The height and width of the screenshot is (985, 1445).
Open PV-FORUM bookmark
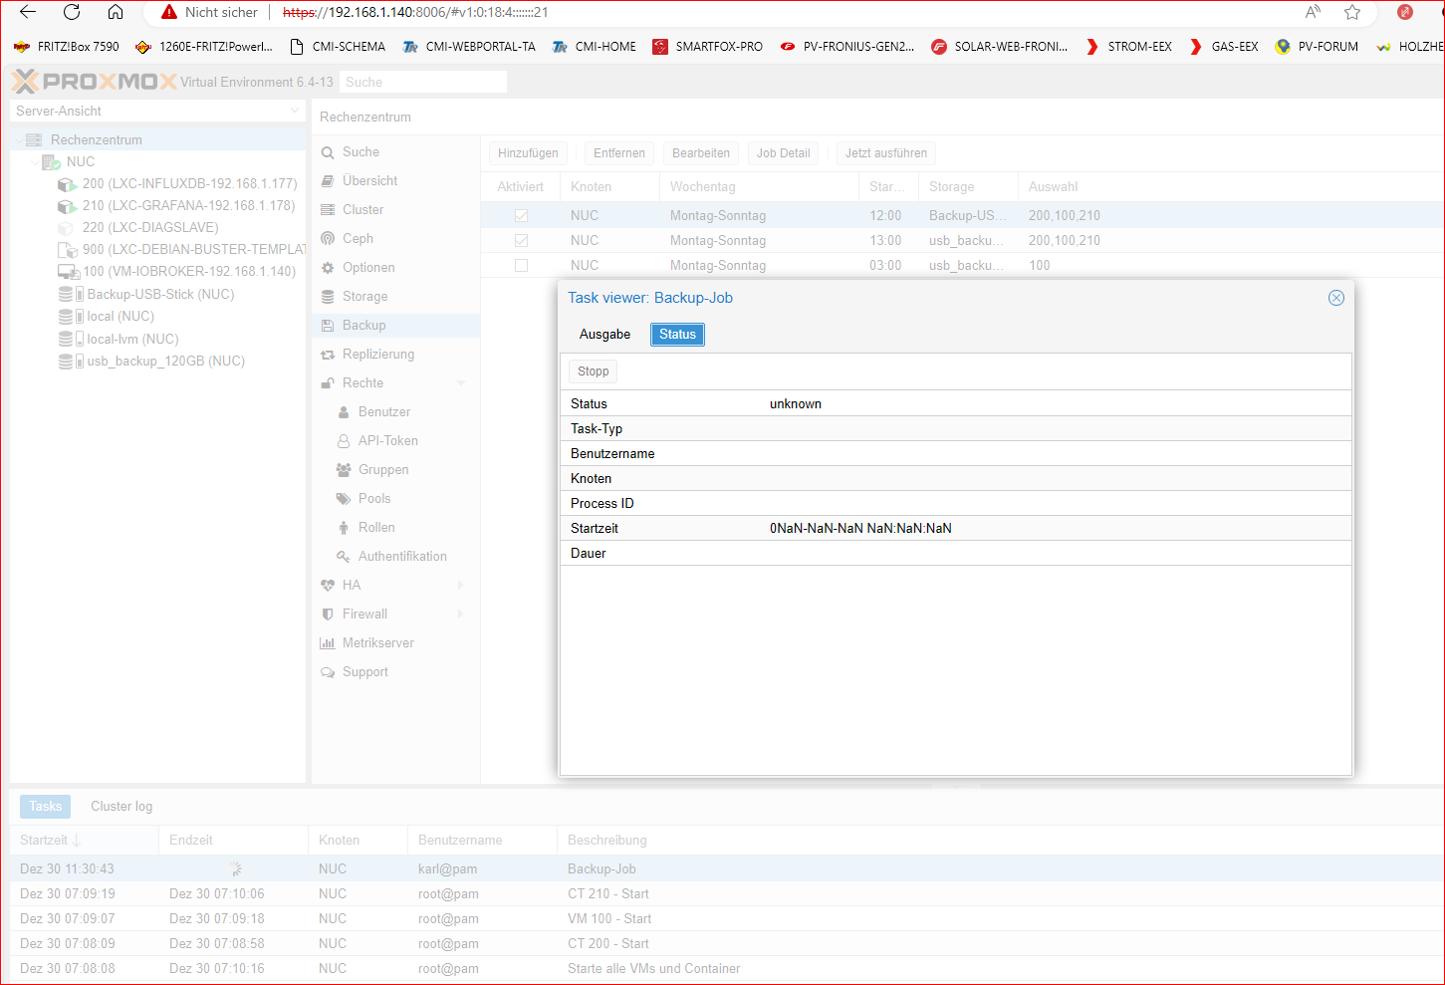click(x=1317, y=47)
